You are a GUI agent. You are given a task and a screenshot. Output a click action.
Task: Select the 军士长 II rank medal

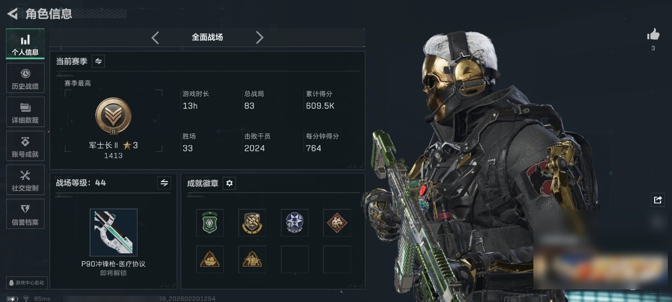pos(113,116)
